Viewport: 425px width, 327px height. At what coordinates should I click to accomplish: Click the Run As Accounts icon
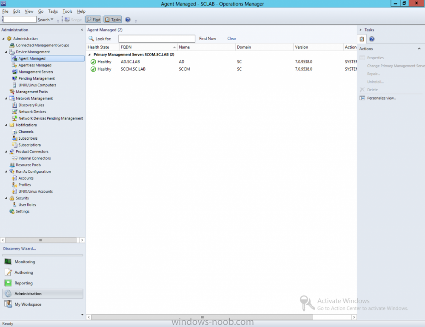point(14,178)
